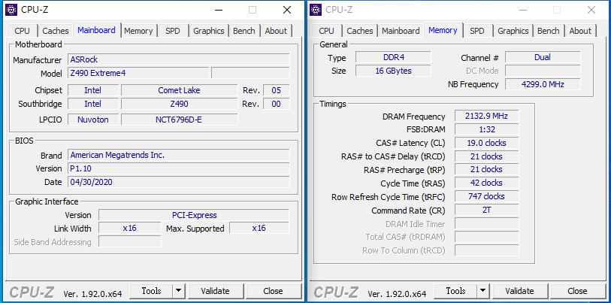611x303 pixels.
Task: Click the Dual channel field
Action: click(x=543, y=57)
